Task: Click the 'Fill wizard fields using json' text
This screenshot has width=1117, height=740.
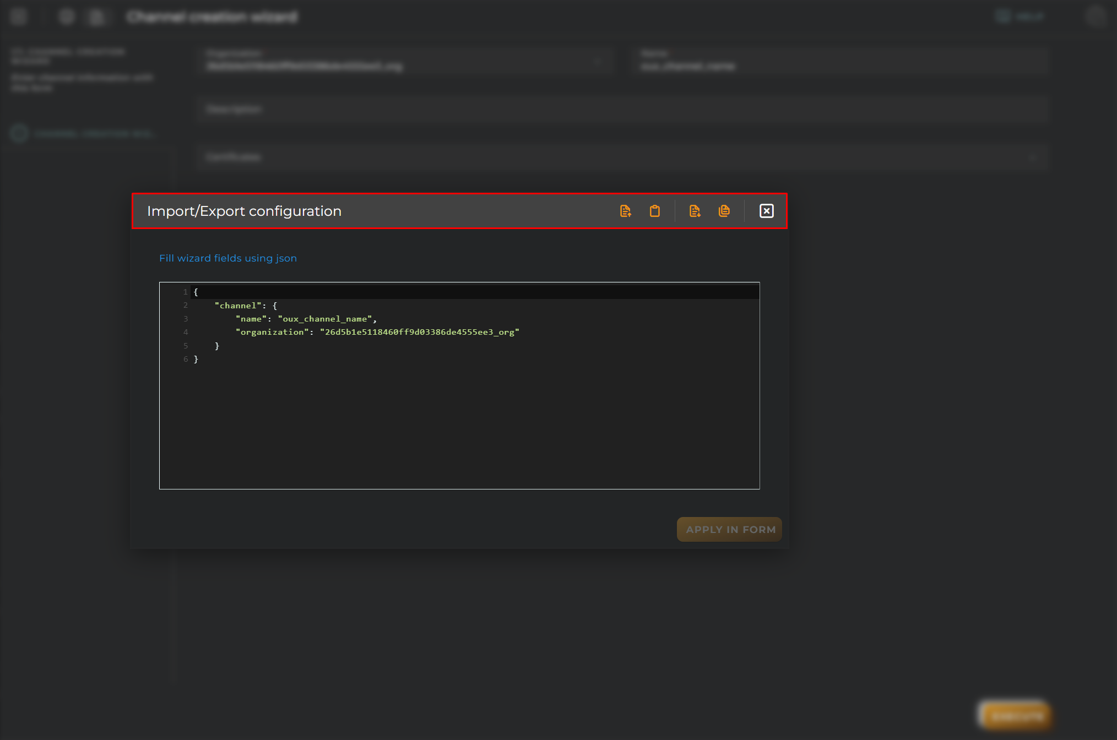Action: [228, 258]
